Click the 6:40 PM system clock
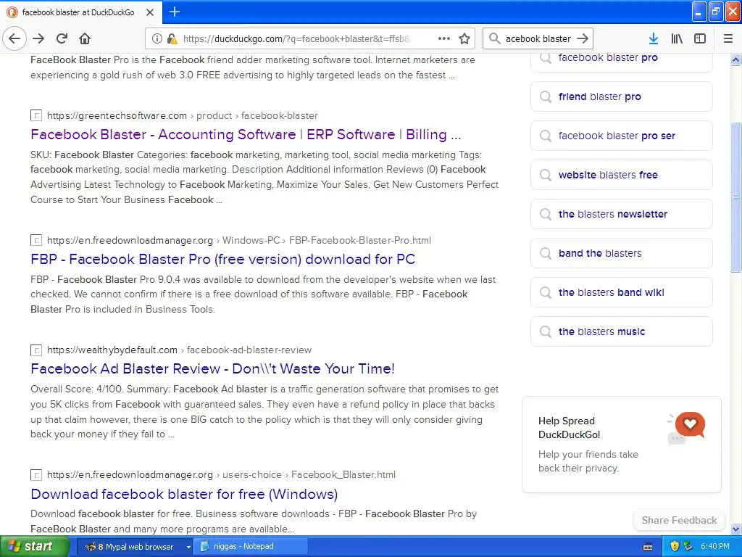The image size is (742, 557). click(x=714, y=547)
